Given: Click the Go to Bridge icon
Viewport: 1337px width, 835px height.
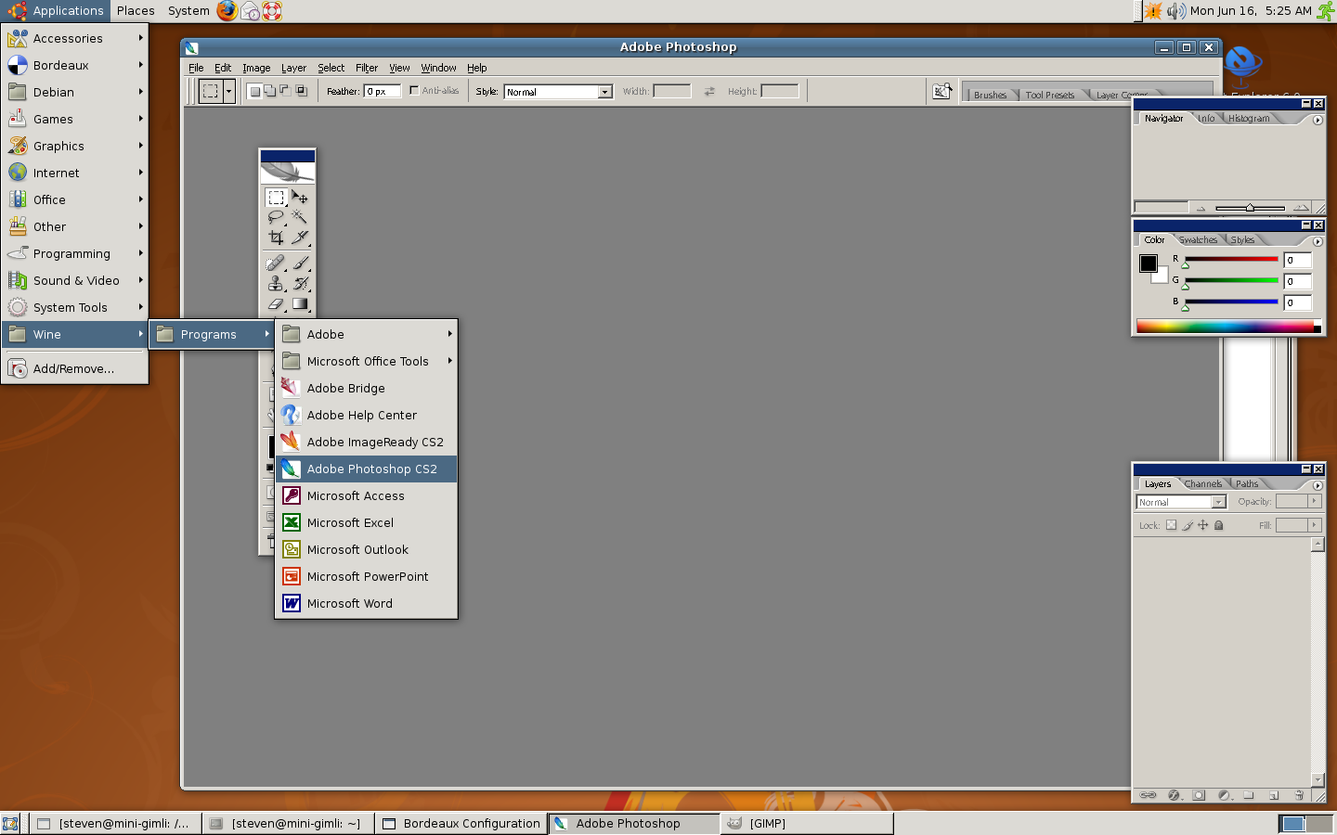Looking at the screenshot, I should (x=942, y=91).
